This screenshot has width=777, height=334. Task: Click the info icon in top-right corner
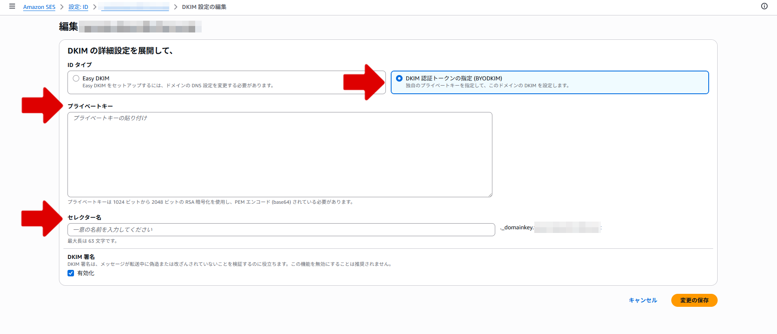pos(764,6)
